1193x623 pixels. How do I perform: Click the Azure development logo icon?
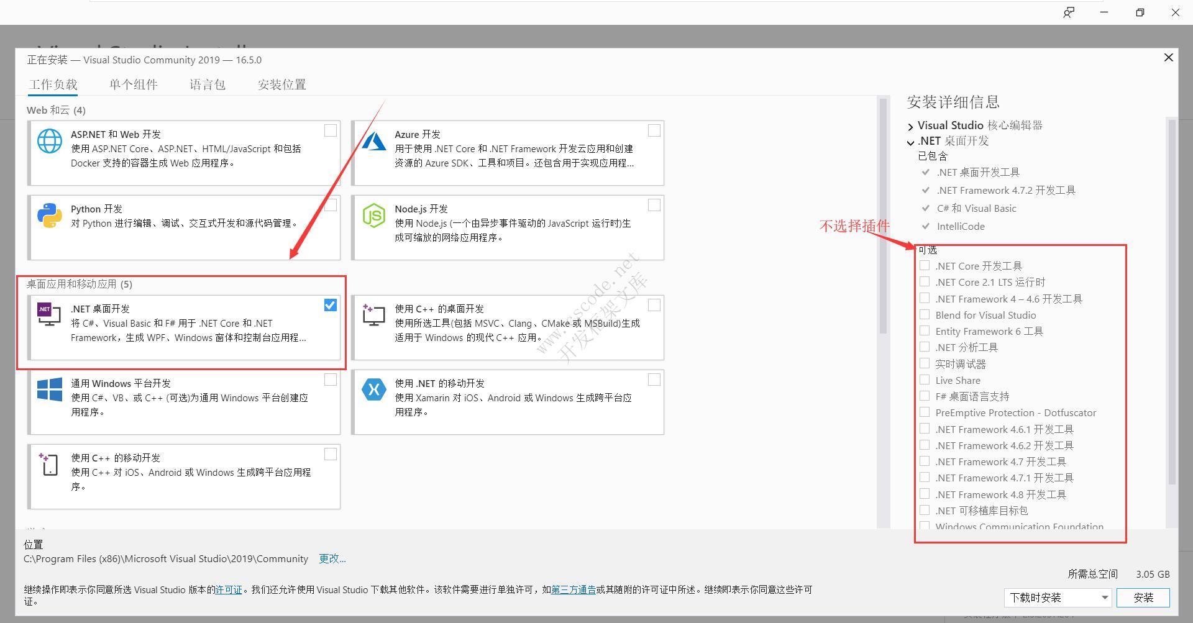pos(374,141)
